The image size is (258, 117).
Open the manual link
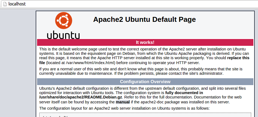123,102
